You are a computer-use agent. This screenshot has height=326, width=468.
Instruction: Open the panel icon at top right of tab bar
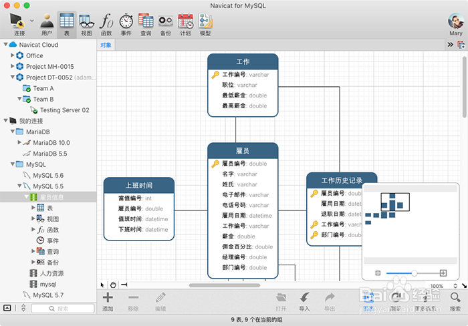pos(461,45)
